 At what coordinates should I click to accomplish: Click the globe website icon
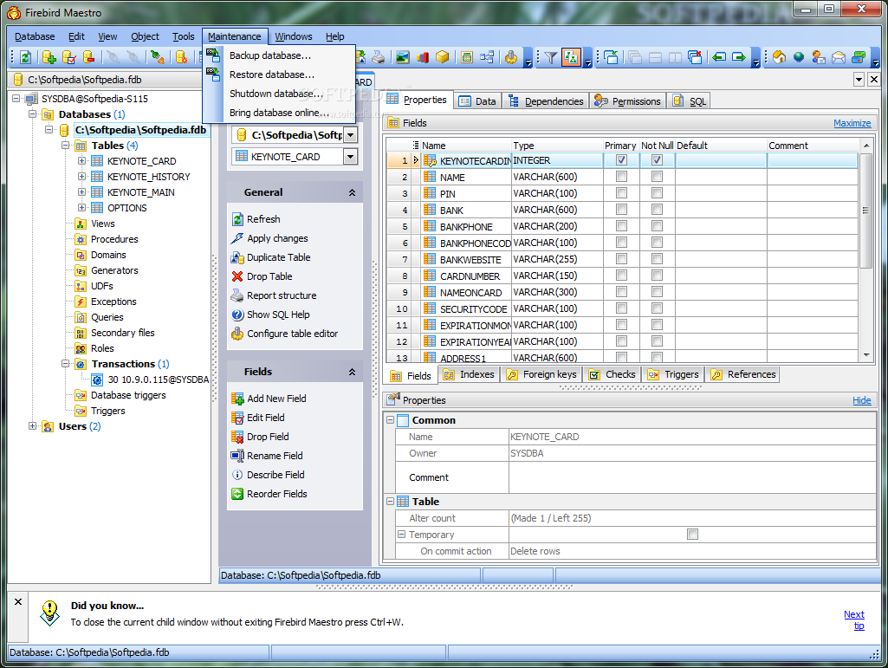click(799, 57)
